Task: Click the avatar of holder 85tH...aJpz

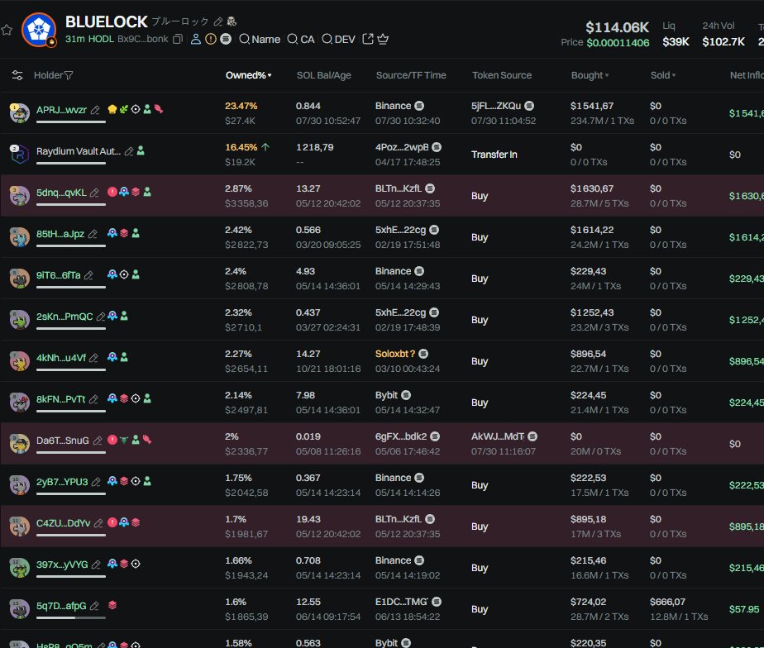Action: (20, 236)
